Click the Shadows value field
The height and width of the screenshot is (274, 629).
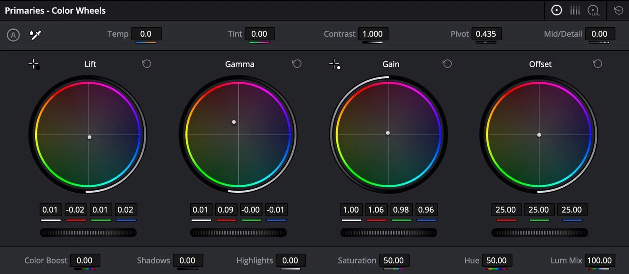point(187,261)
